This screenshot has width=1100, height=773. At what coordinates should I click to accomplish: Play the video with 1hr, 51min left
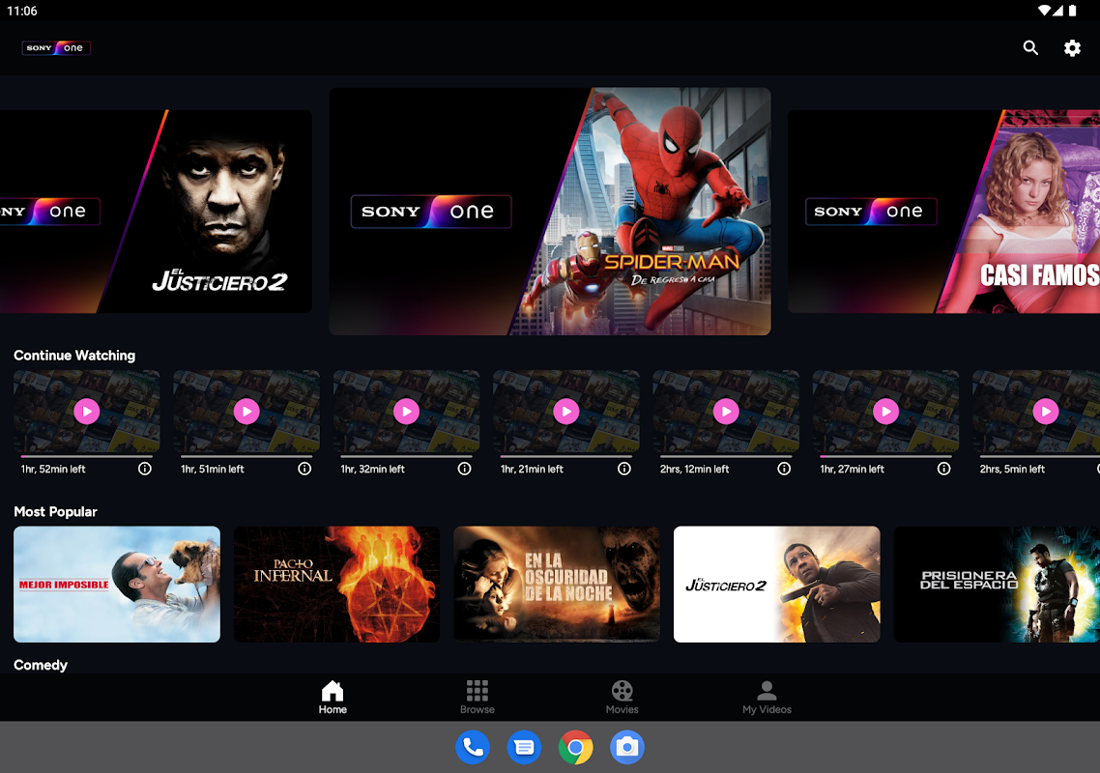click(246, 412)
